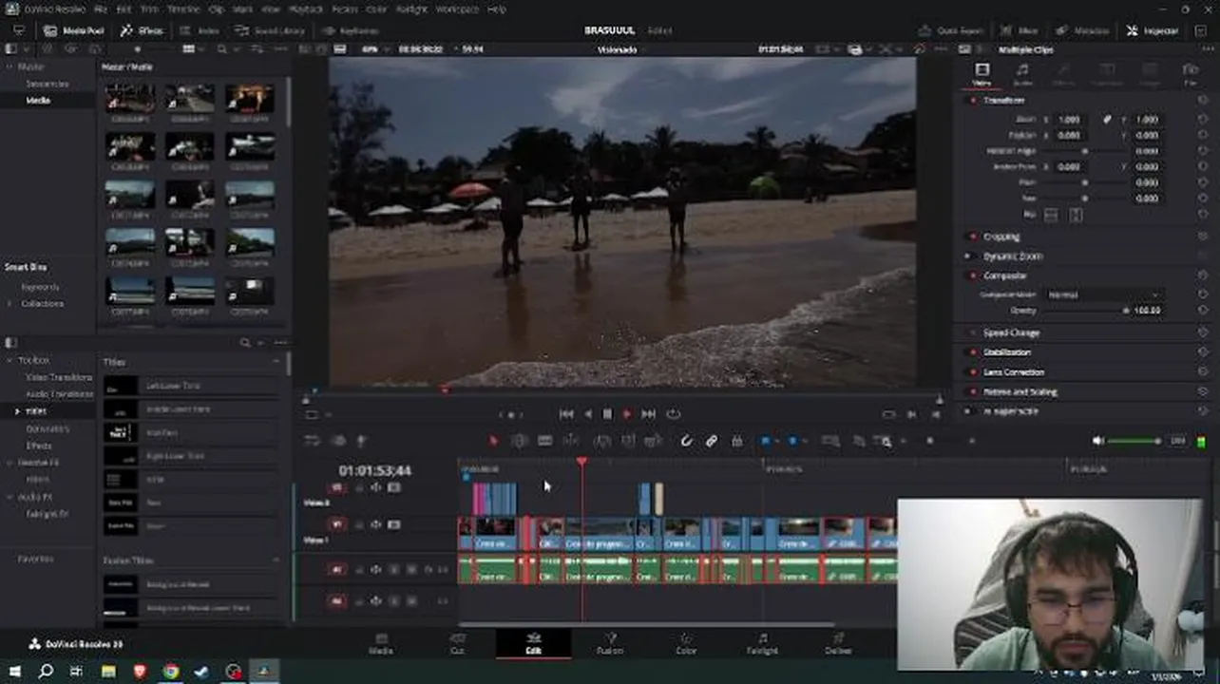Click the flip horizontal icon in Transform
This screenshot has height=684, width=1220.
coord(1051,216)
